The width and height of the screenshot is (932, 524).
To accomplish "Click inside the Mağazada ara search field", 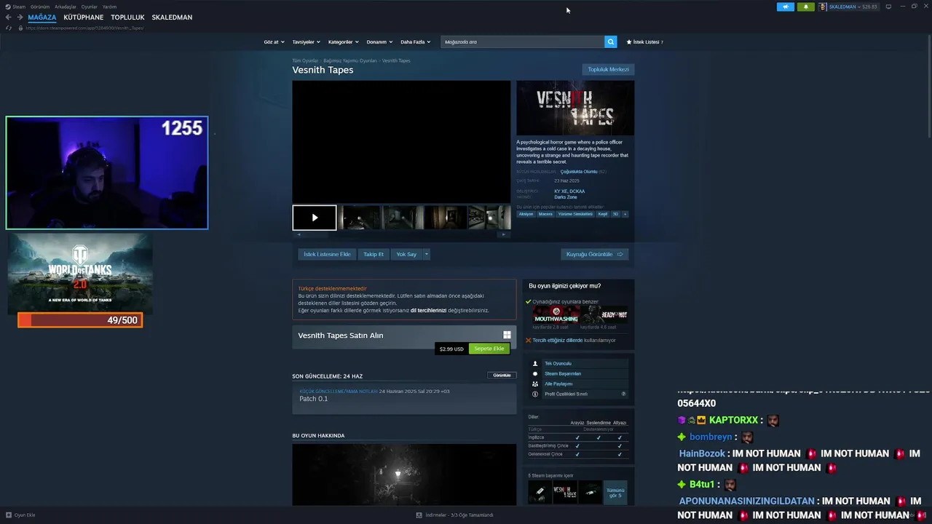I will pos(522,42).
